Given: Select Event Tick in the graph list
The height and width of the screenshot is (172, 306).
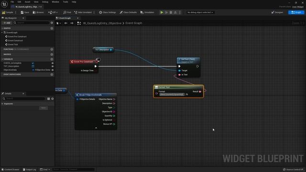Looking at the screenshot, I should click(x=13, y=44).
